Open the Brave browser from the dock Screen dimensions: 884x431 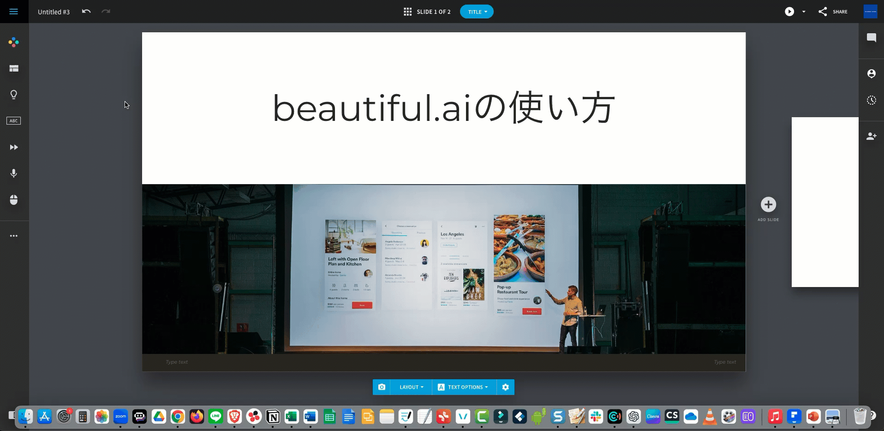tap(234, 417)
